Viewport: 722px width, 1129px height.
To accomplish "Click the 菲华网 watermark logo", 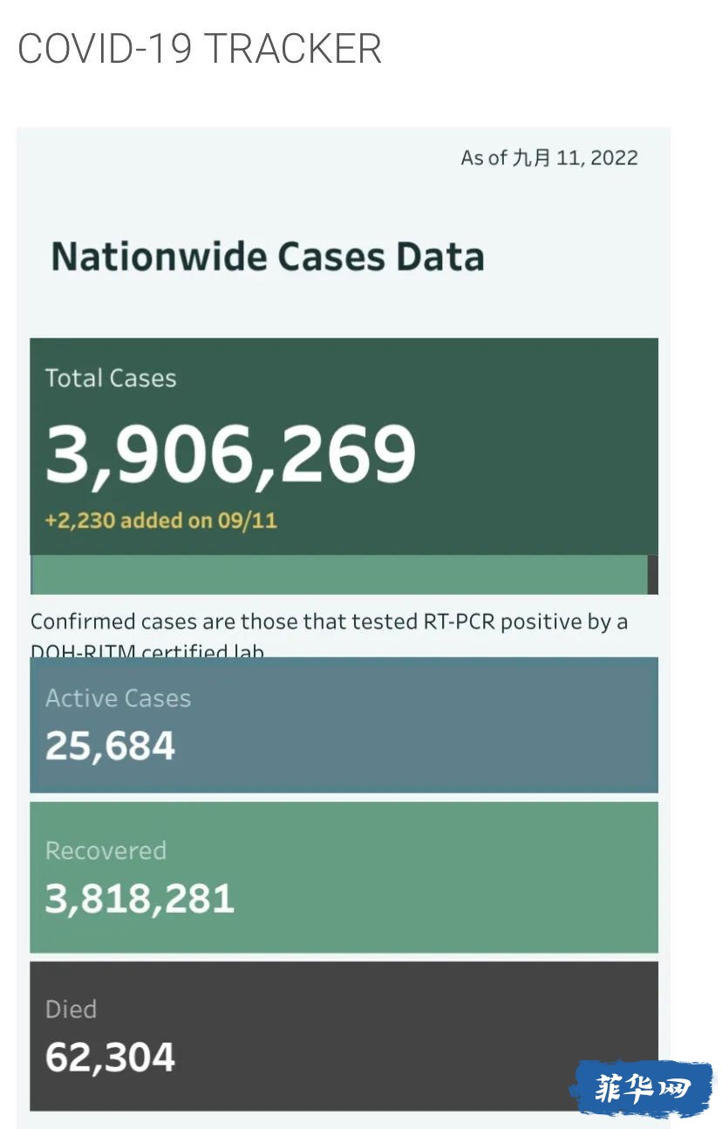I will click(641, 1088).
